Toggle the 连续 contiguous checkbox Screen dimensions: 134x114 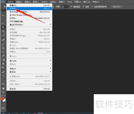click(83, 7)
